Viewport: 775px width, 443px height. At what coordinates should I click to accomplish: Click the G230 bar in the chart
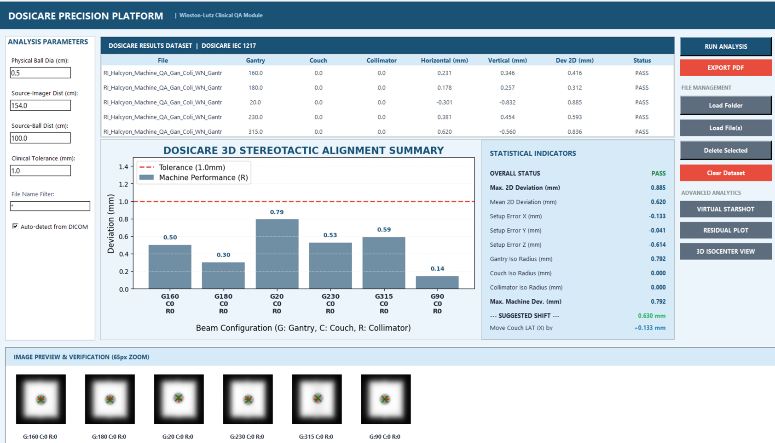tap(330, 266)
